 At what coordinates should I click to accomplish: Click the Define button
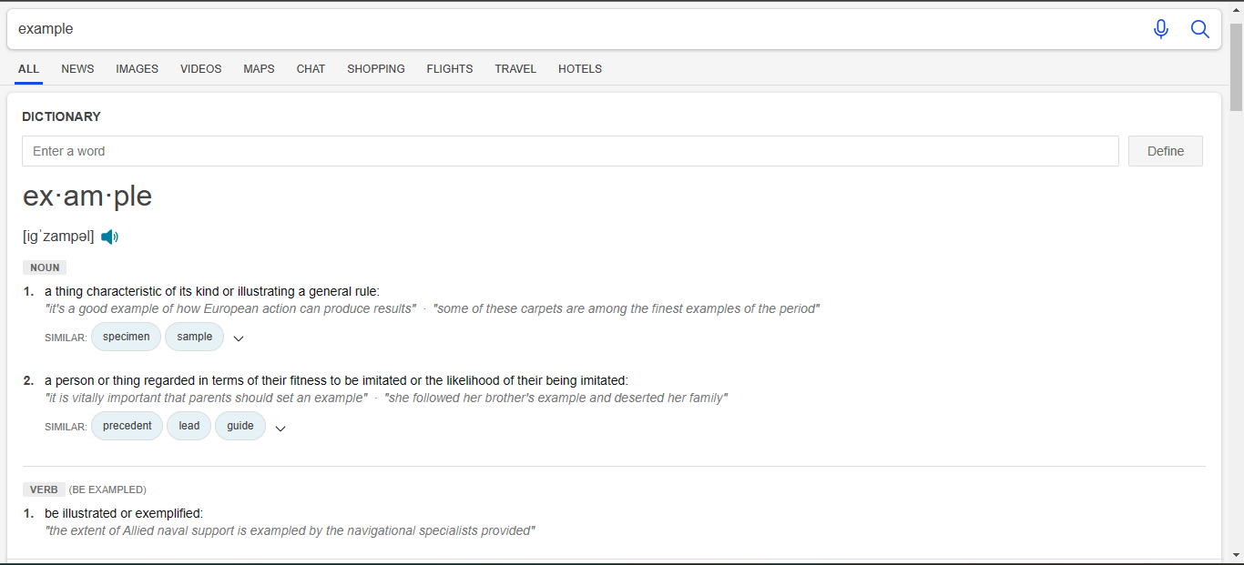coord(1165,150)
